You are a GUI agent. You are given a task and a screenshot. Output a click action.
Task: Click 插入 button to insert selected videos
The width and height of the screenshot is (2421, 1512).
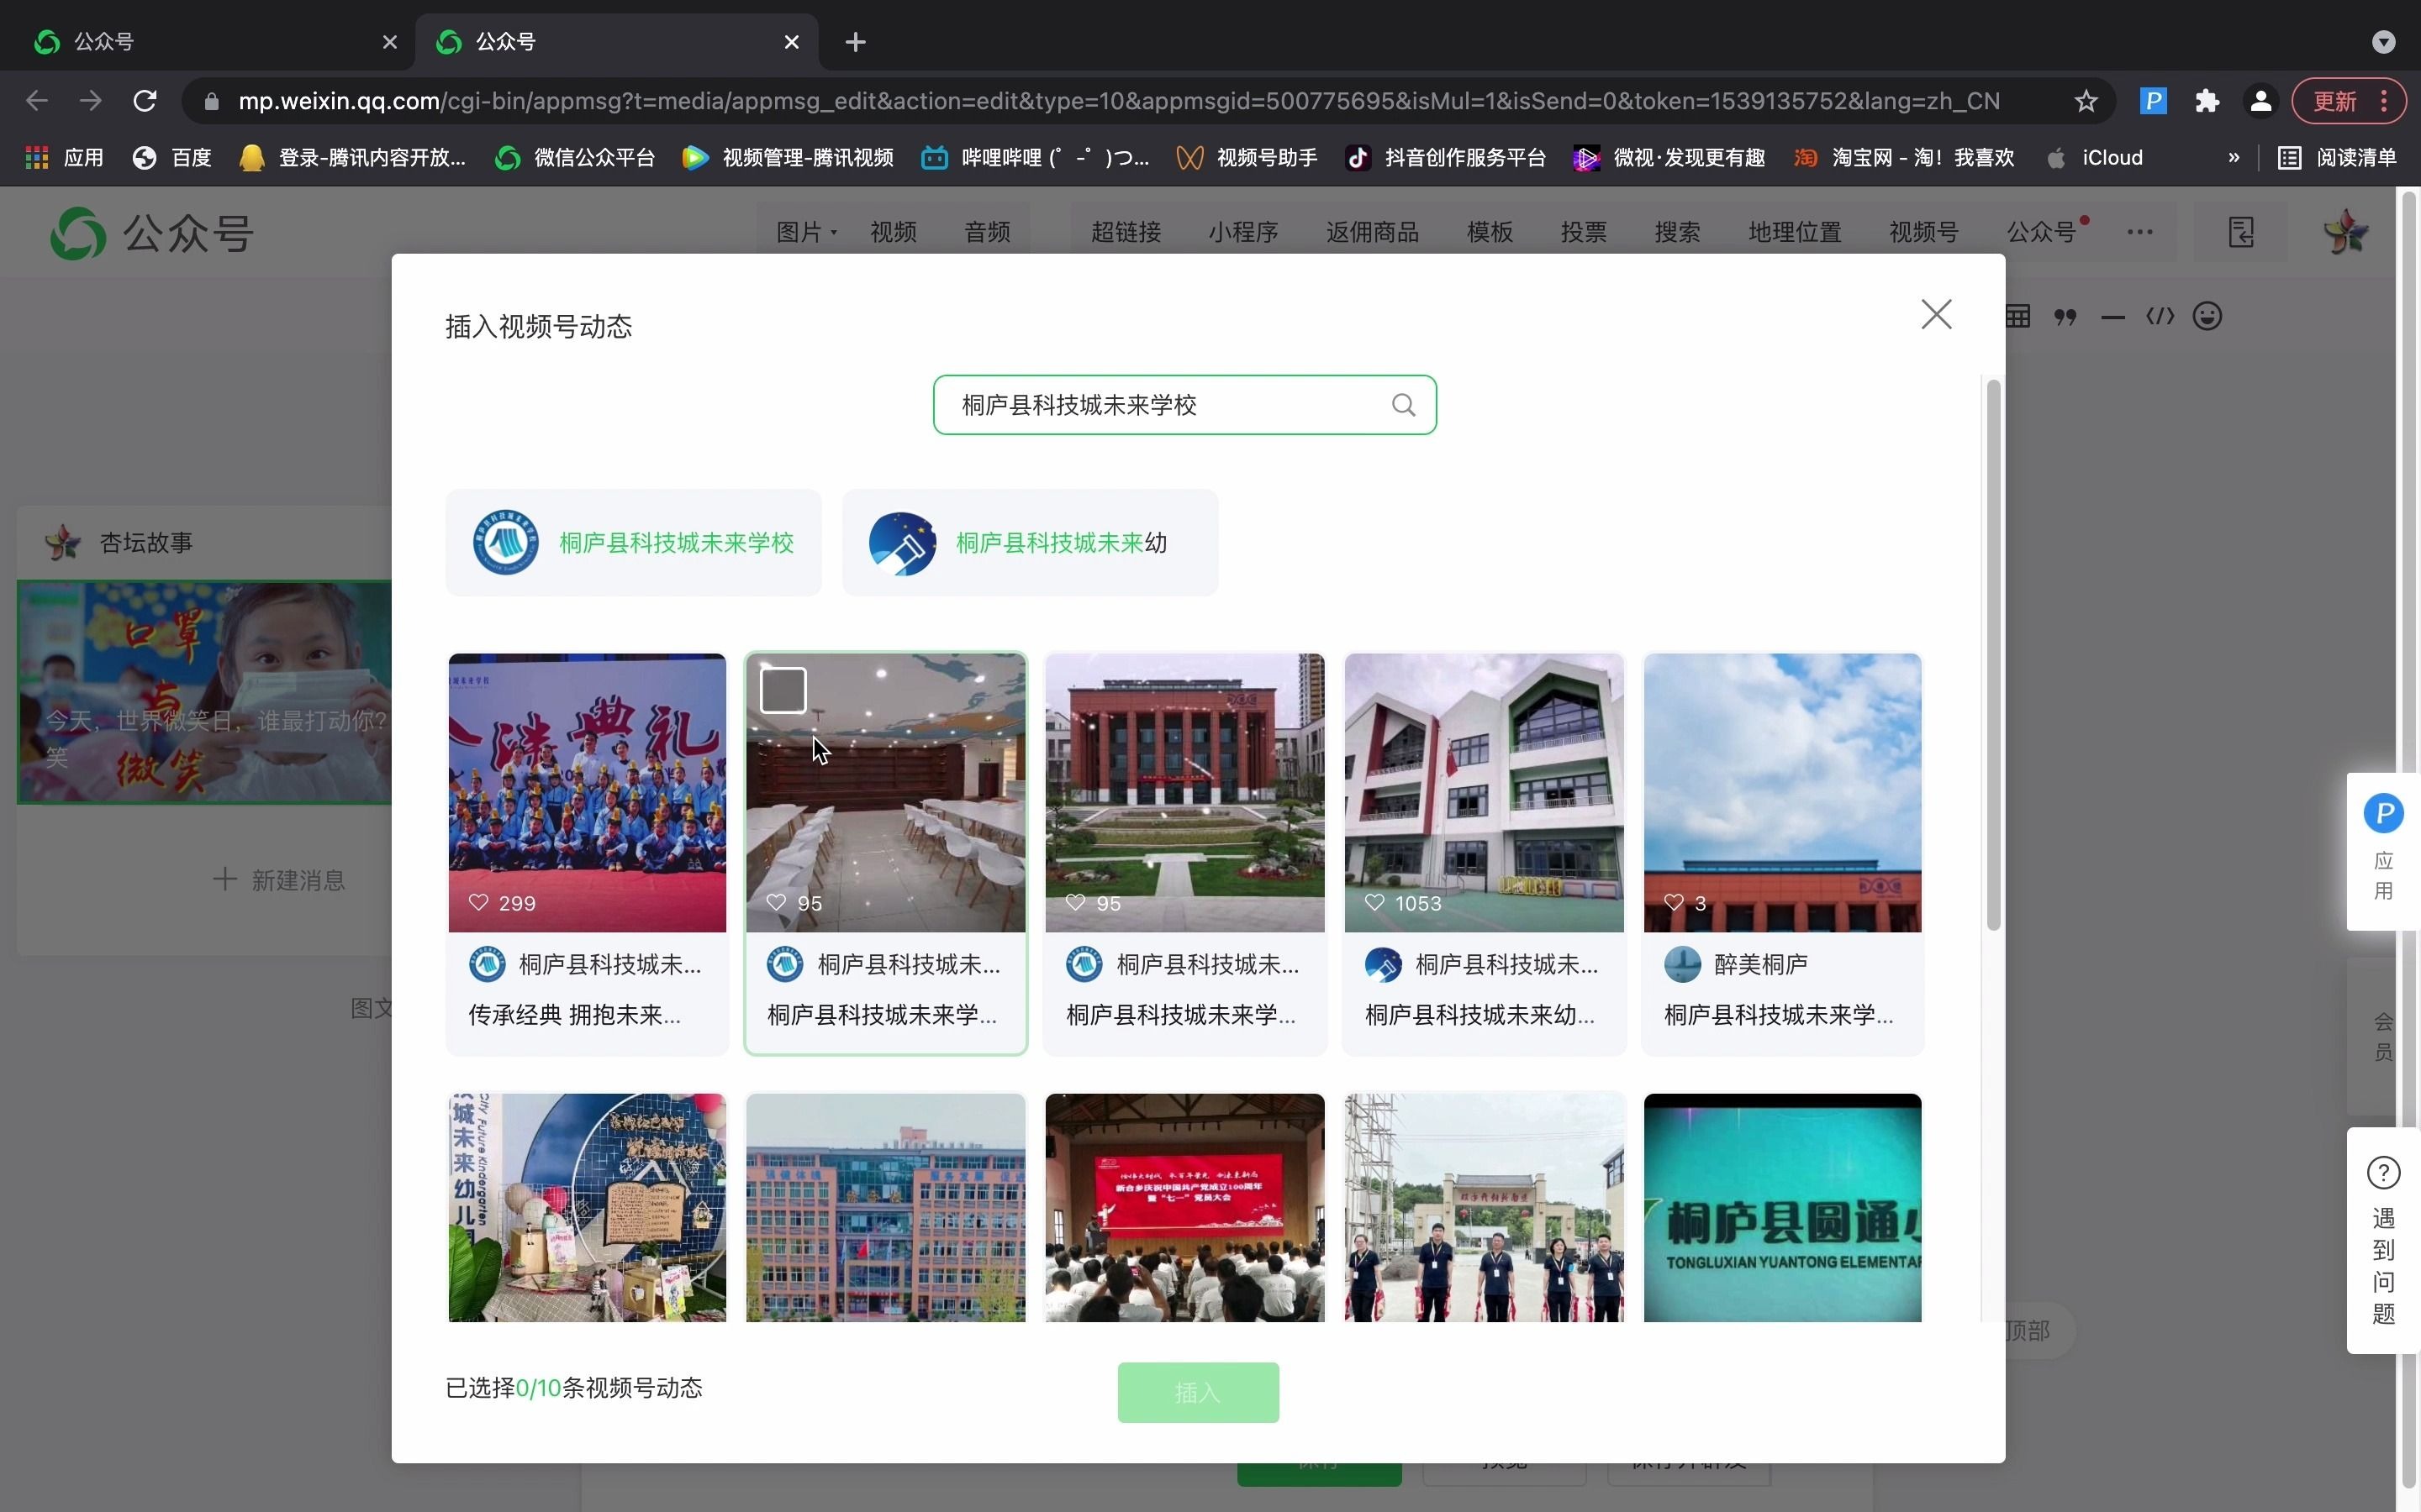1200,1392
